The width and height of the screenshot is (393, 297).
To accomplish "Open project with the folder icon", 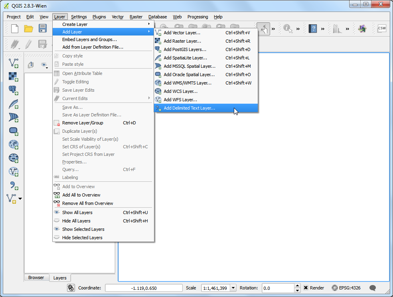I will [x=29, y=29].
